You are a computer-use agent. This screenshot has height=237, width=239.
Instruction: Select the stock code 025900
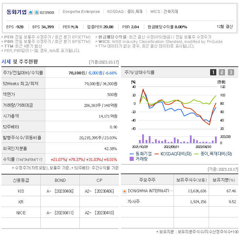[47, 13]
